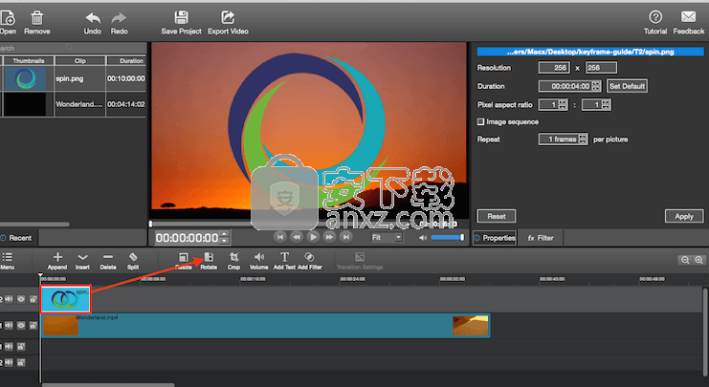
Task: Mute the spin clip track
Action: tap(9, 299)
